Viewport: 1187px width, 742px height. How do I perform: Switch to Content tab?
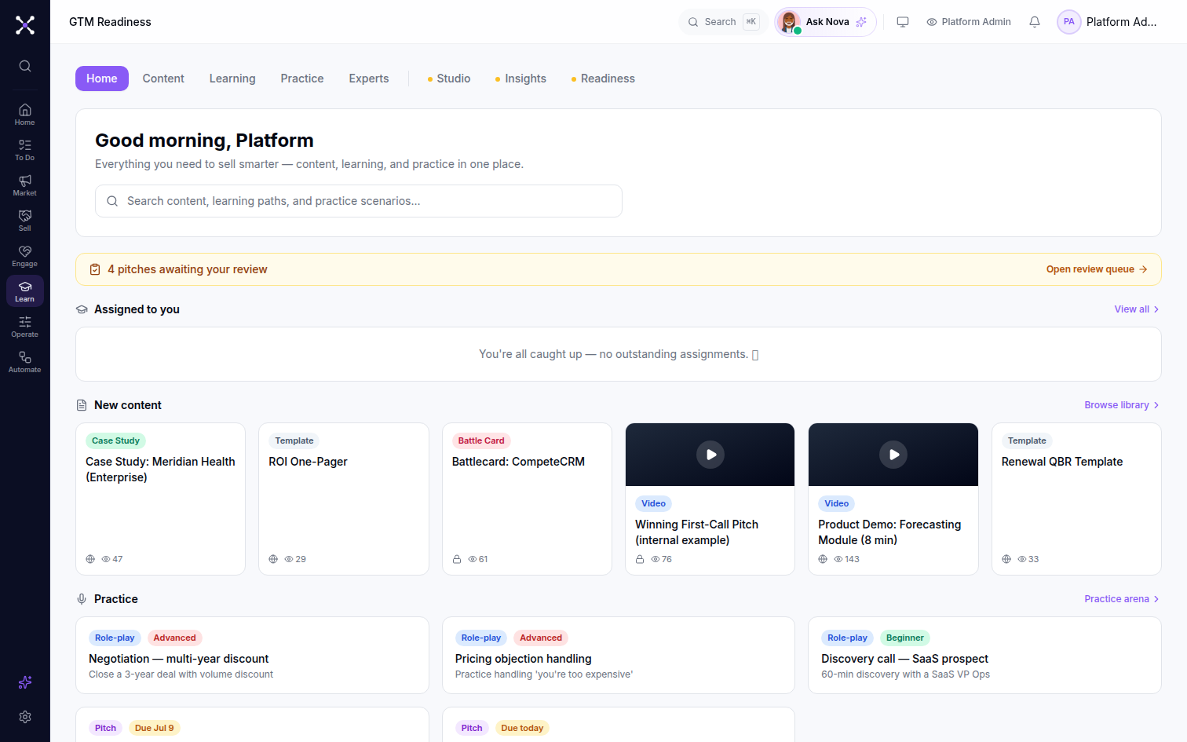point(163,79)
